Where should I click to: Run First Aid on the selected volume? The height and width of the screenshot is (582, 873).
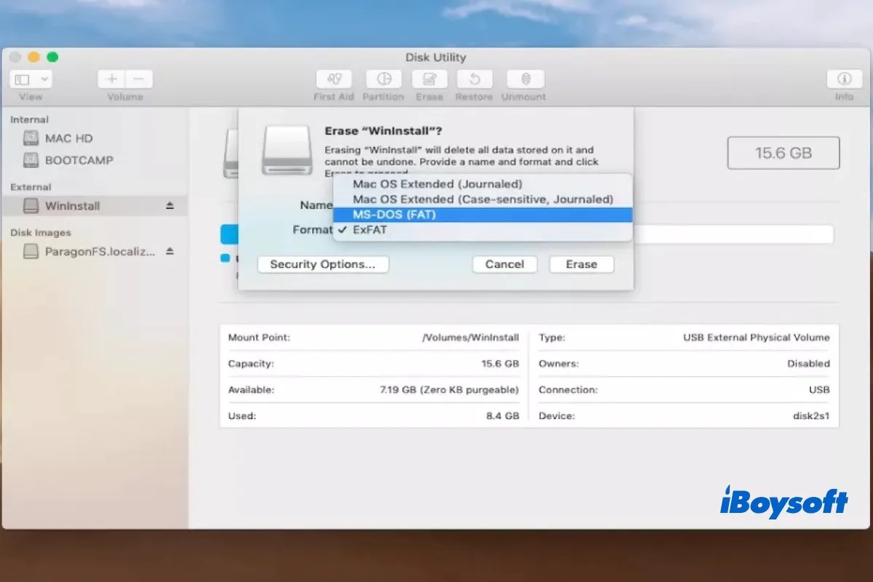pyautogui.click(x=333, y=80)
